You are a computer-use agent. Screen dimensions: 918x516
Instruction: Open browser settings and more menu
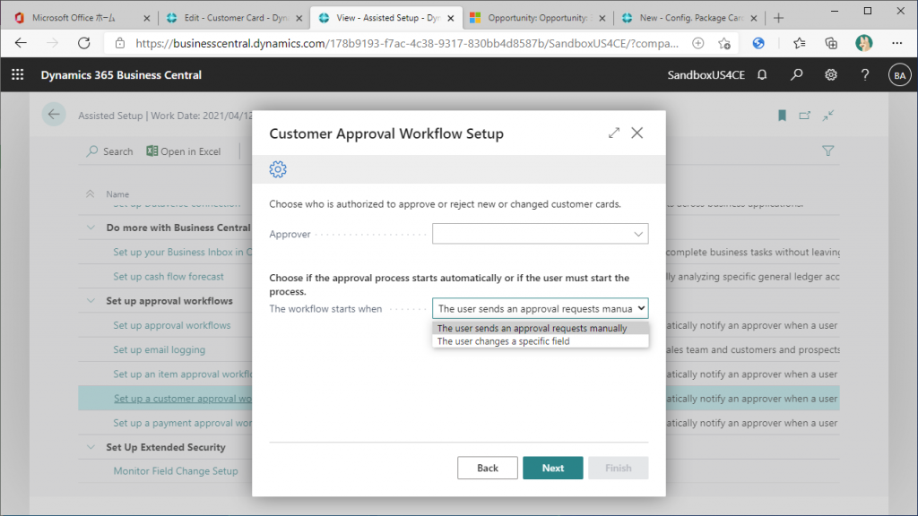896,43
